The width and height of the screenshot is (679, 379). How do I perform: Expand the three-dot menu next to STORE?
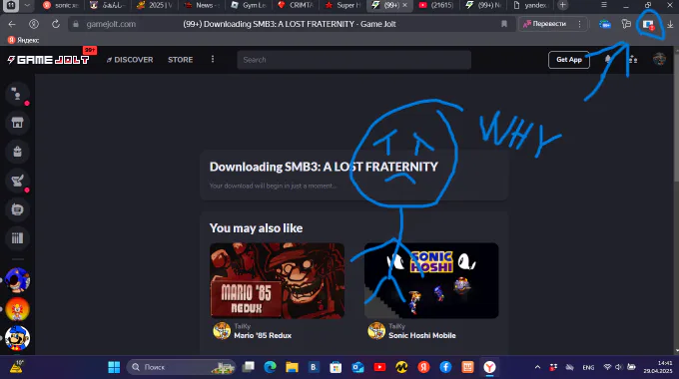coord(212,59)
